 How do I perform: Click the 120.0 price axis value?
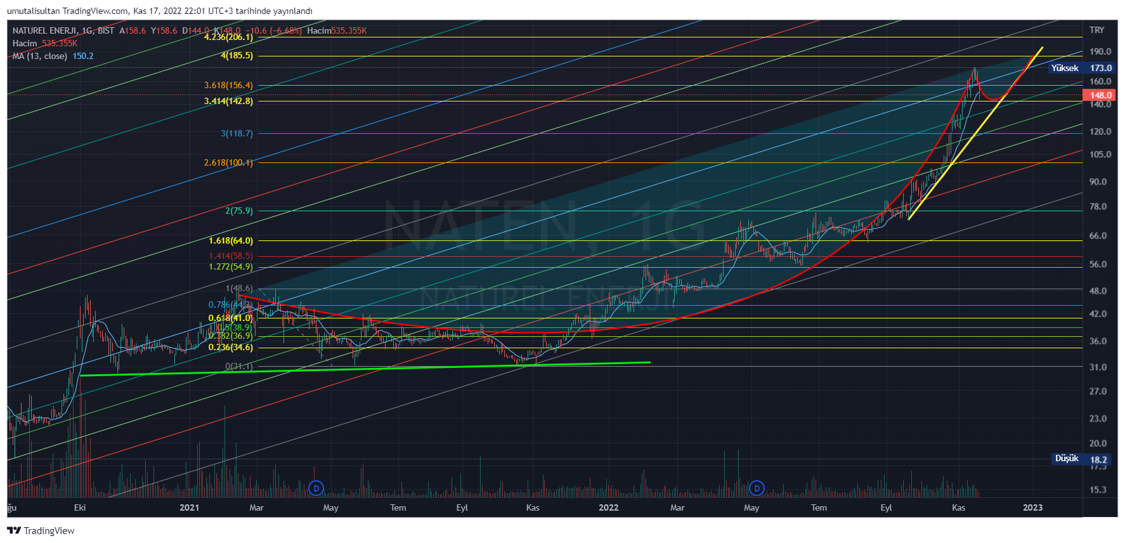coord(1100,131)
